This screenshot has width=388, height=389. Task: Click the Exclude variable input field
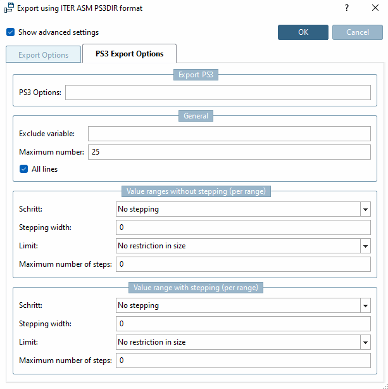(x=229, y=134)
